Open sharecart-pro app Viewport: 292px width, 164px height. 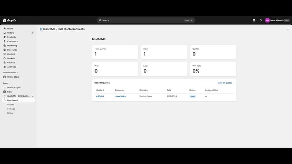pyautogui.click(x=14, y=87)
